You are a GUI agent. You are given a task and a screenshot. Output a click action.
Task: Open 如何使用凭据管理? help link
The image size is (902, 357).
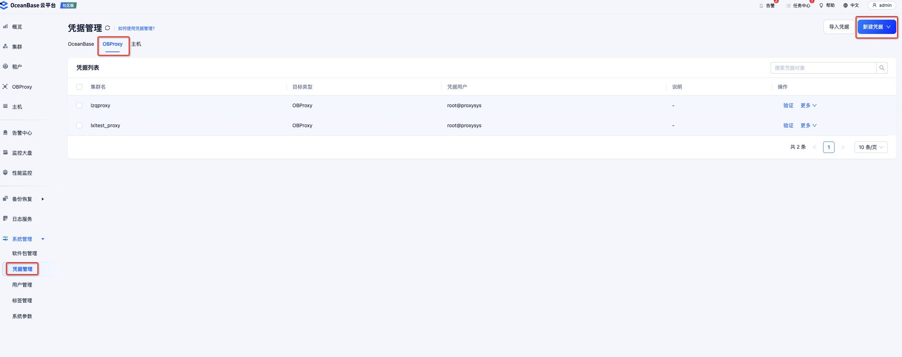coord(136,28)
